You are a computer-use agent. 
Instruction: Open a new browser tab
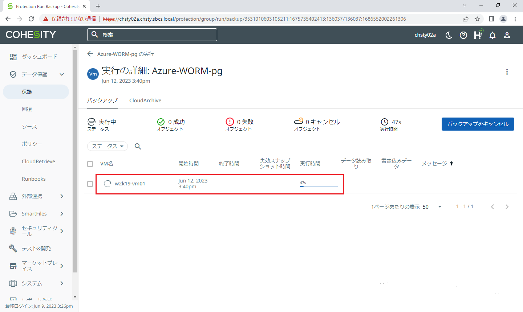[x=98, y=6]
